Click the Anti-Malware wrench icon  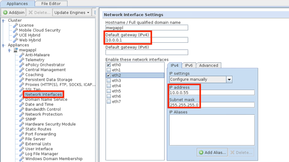22,55
